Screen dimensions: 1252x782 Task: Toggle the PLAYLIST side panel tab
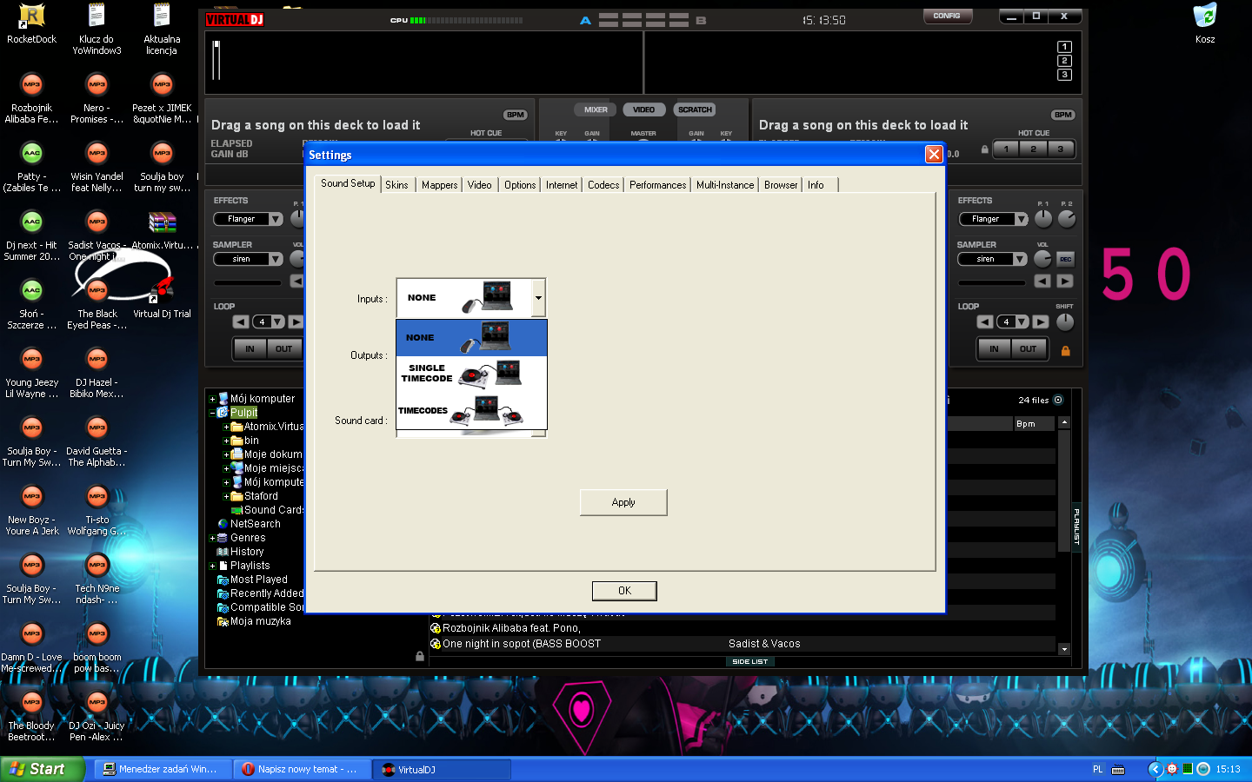(x=1076, y=527)
